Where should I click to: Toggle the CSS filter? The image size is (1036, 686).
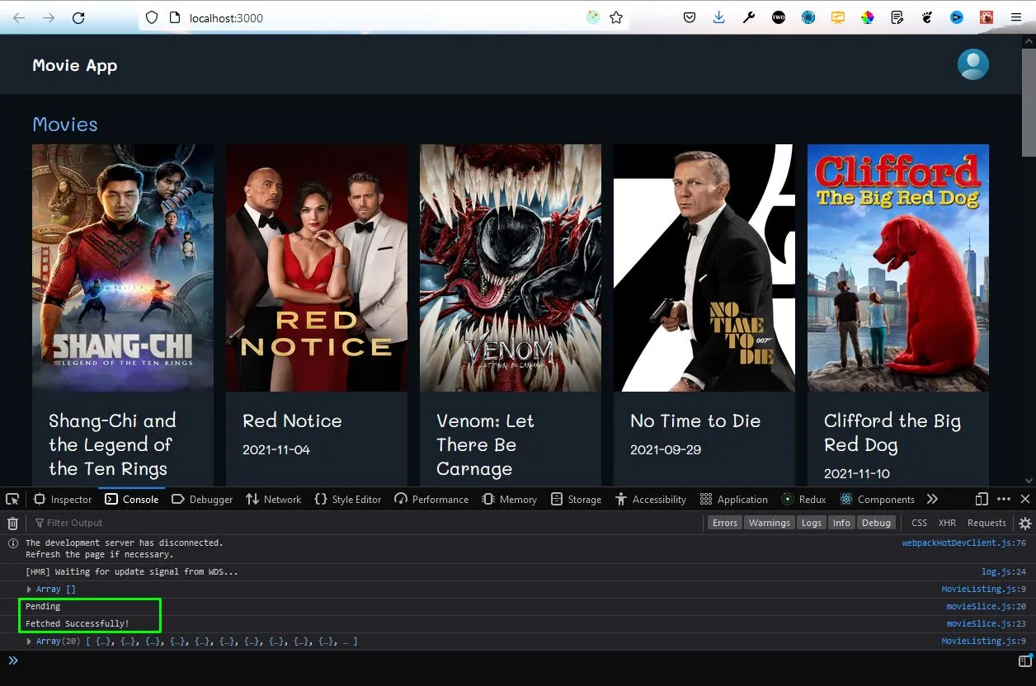pos(919,523)
